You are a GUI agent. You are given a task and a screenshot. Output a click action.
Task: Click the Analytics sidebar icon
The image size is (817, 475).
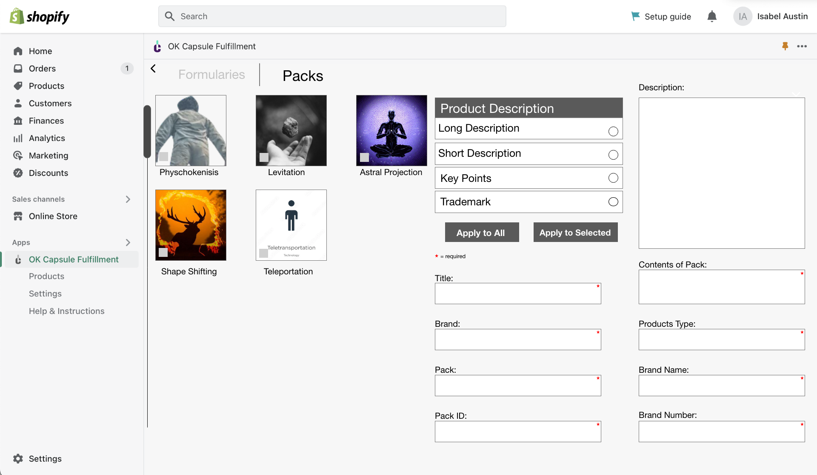(18, 138)
